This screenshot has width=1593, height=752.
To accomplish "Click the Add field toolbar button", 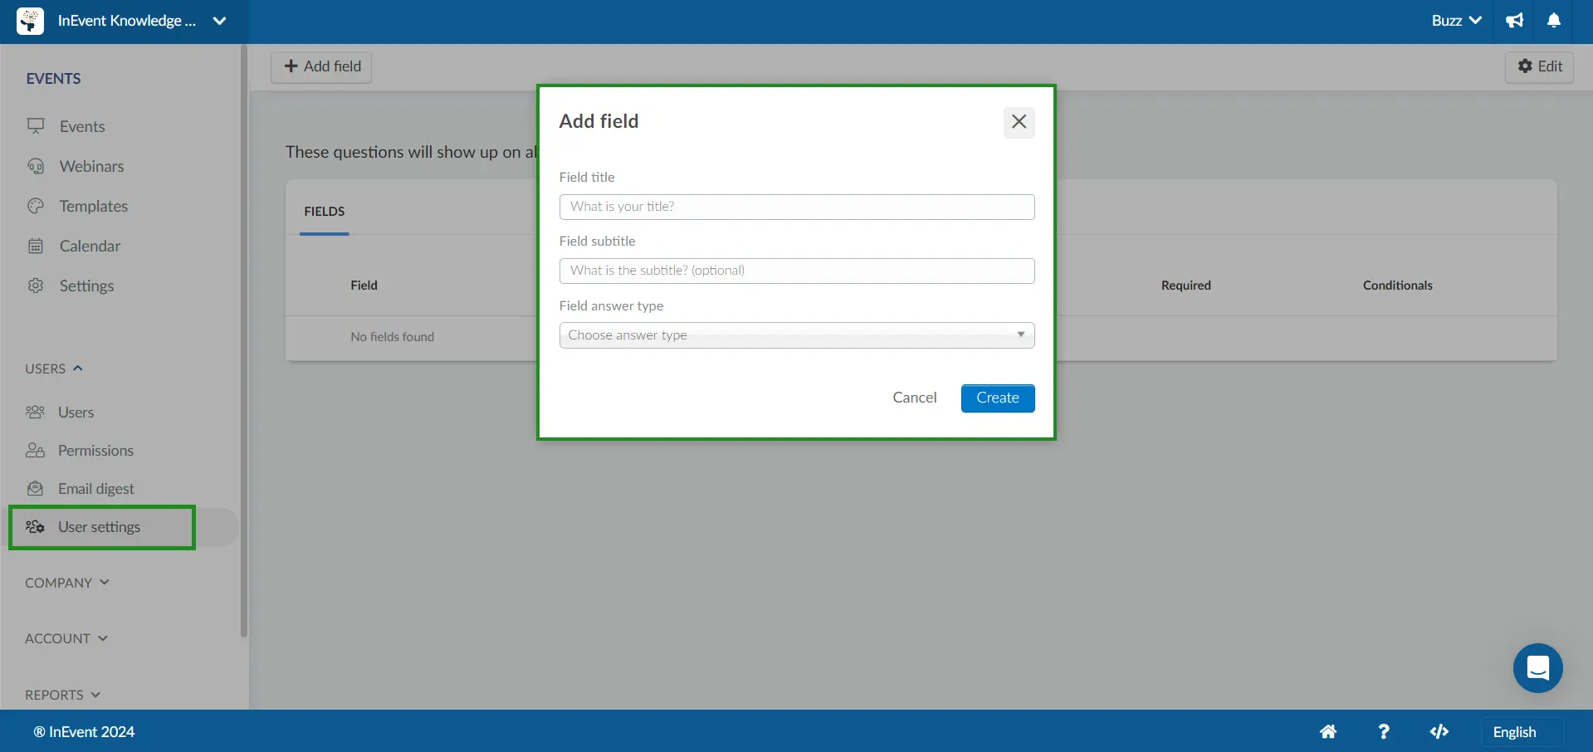I will pos(321,66).
